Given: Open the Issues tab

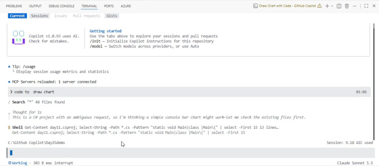Looking at the screenshot, I should pyautogui.click(x=60, y=16).
